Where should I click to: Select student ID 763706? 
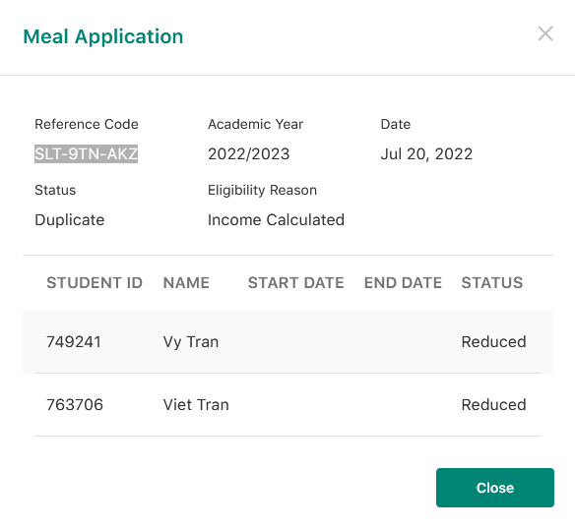tap(75, 405)
